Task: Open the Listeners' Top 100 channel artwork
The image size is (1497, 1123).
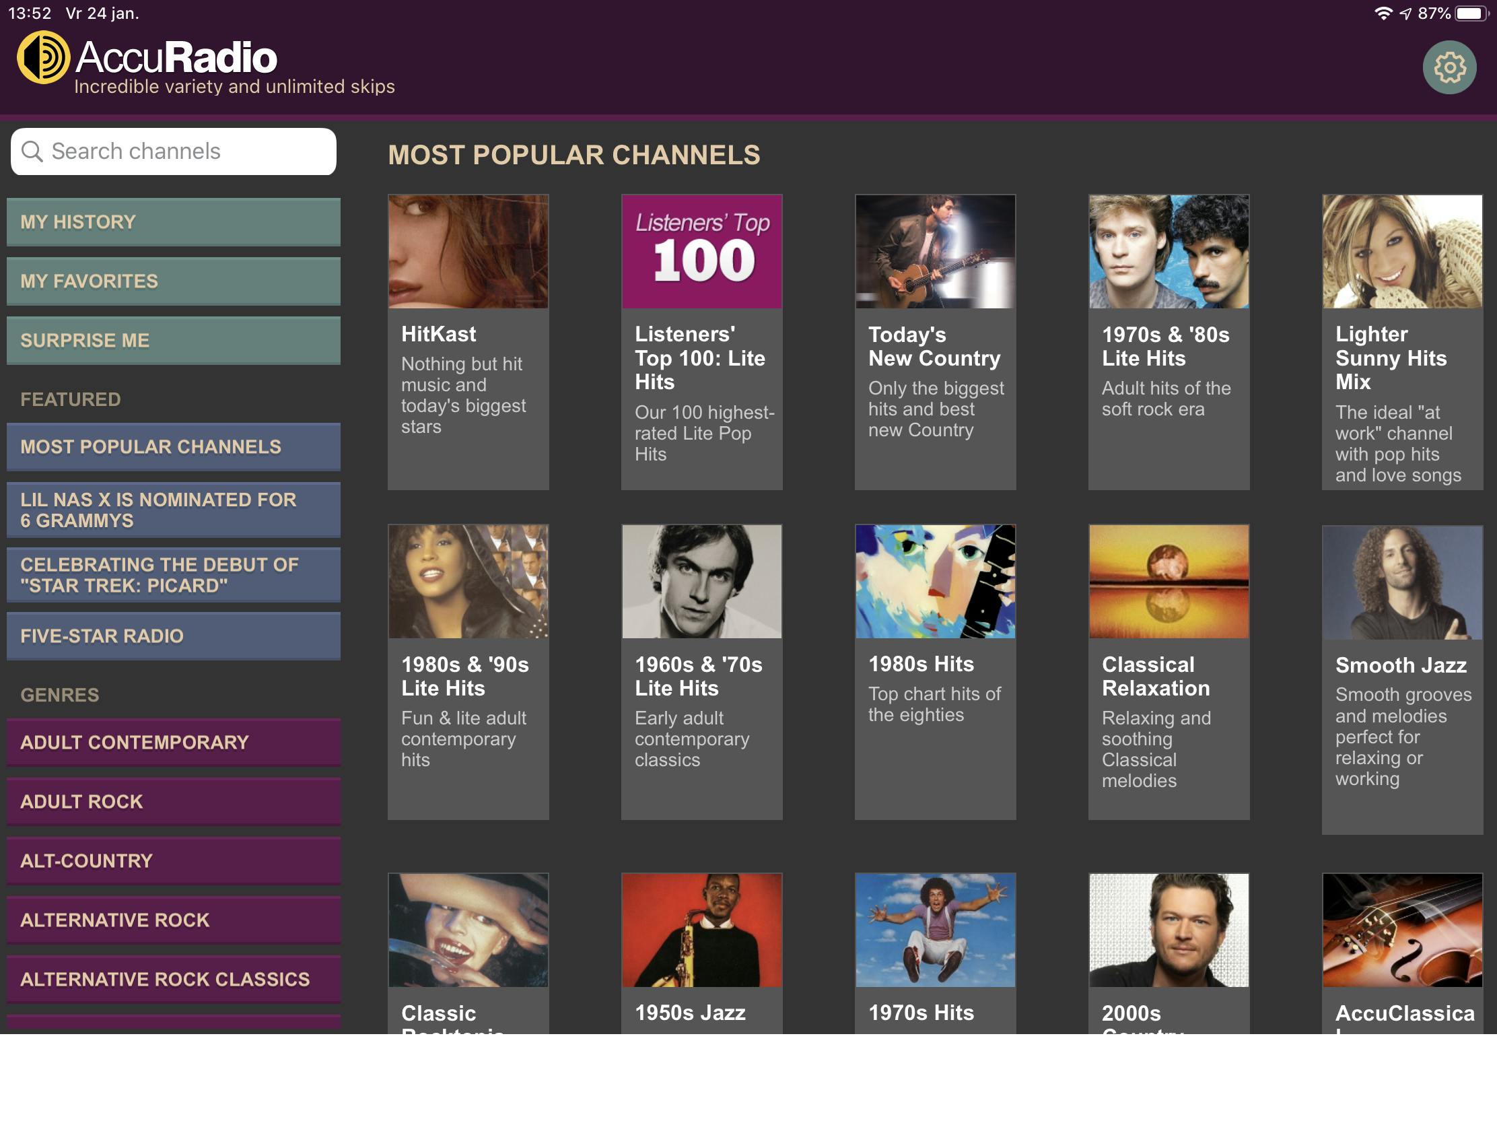Action: pos(701,251)
